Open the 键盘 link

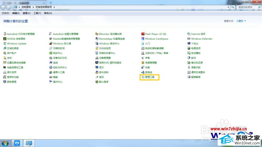[x=56, y=77]
